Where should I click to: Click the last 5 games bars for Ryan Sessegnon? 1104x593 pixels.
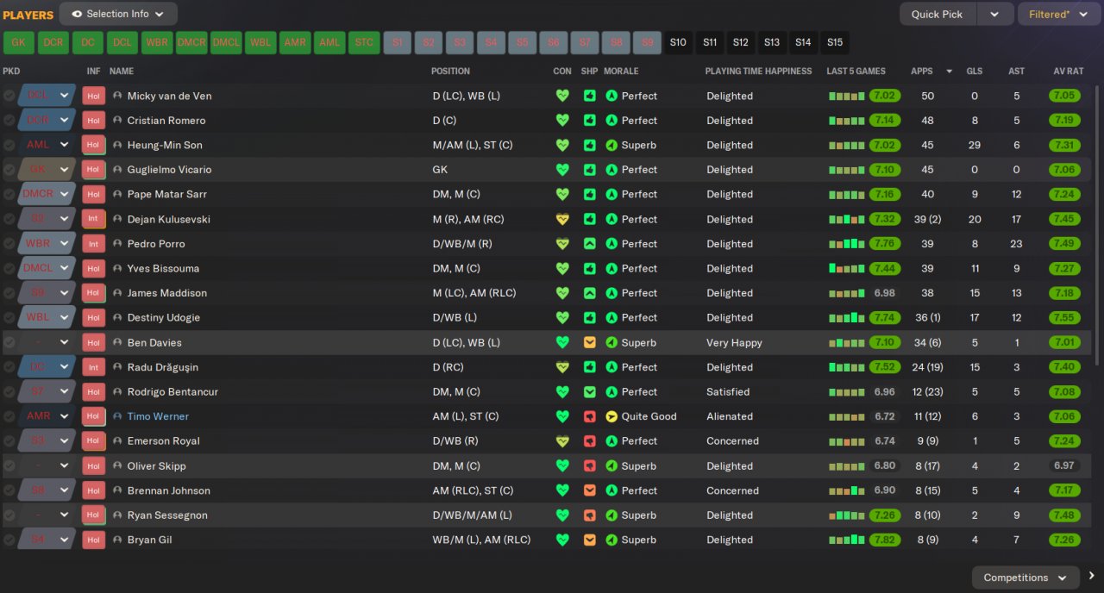click(846, 515)
